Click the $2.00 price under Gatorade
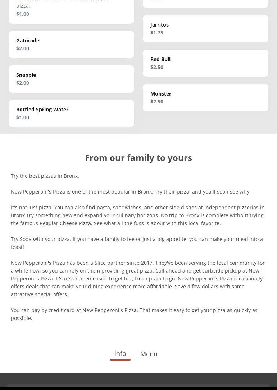This screenshot has height=390, width=277. pos(23,48)
